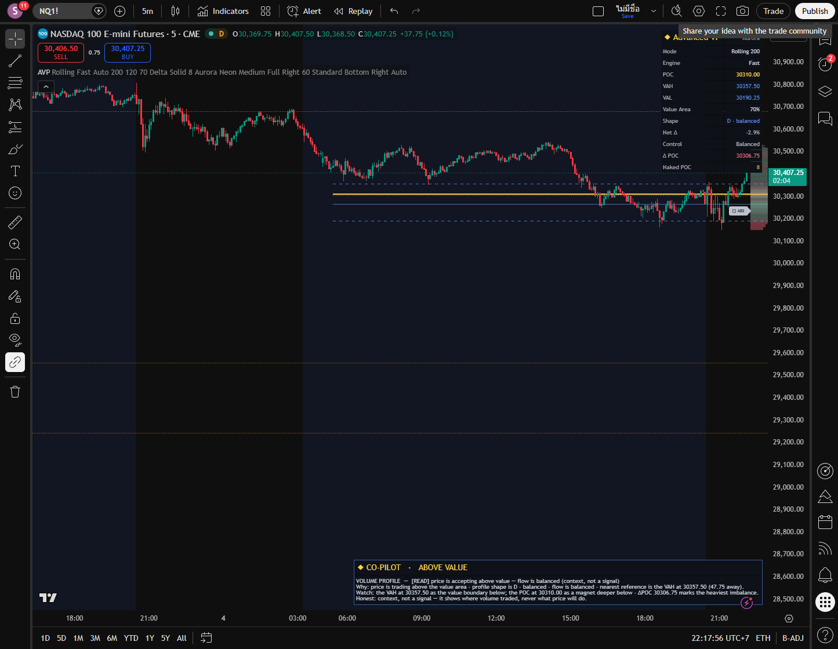Open the Alerts panel in right sidebar
The width and height of the screenshot is (838, 649).
[825, 64]
